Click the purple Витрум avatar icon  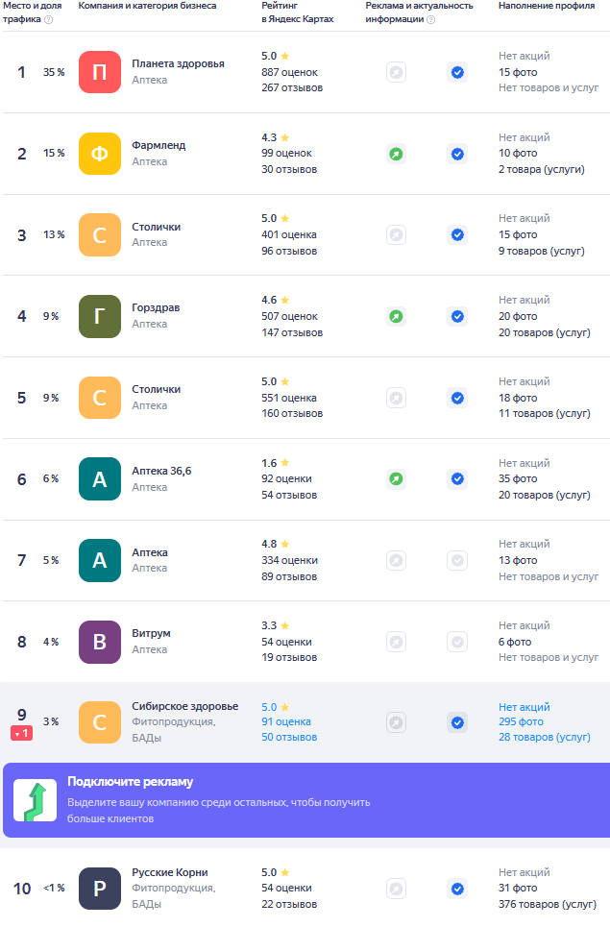pyautogui.click(x=100, y=642)
